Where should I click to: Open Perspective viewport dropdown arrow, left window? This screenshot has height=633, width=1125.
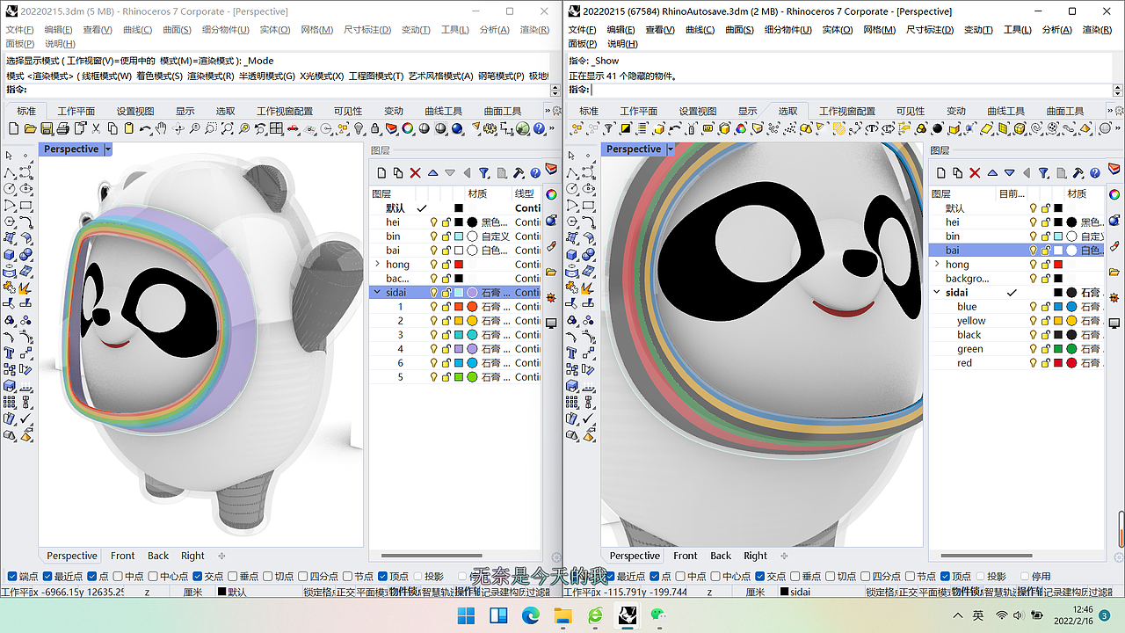[108, 149]
